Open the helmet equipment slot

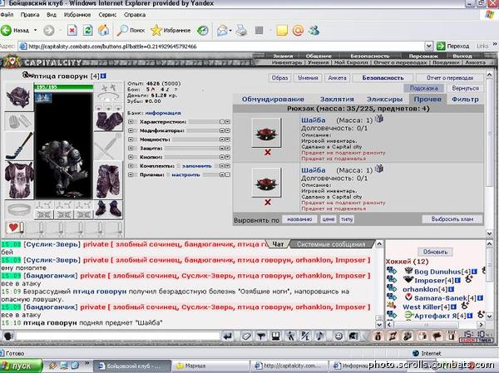click(19, 96)
